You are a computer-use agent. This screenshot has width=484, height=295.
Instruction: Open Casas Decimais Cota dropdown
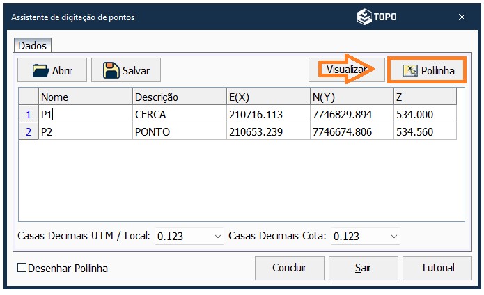click(x=392, y=237)
